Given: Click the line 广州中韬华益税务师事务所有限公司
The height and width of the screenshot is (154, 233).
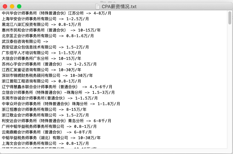Looking at the screenshot, I should (49, 126).
